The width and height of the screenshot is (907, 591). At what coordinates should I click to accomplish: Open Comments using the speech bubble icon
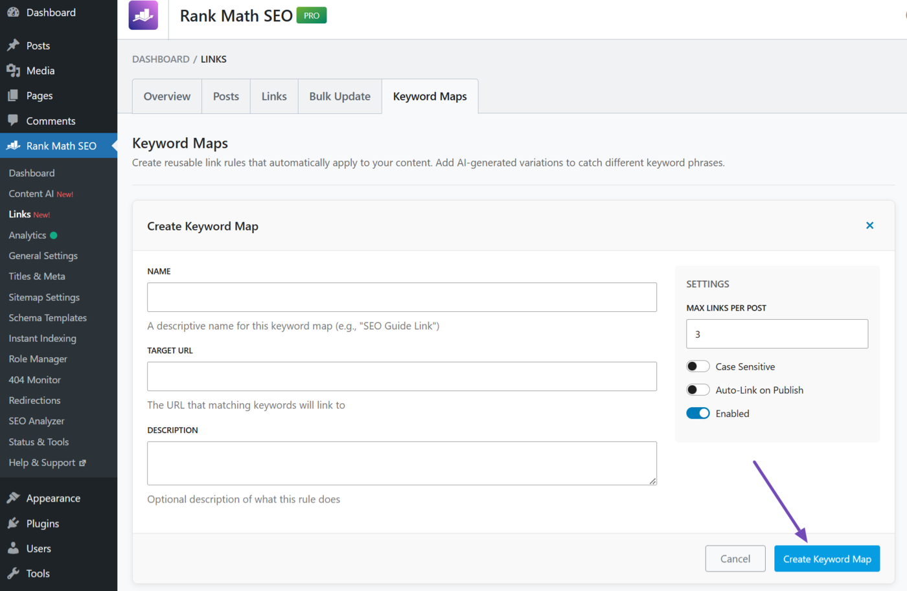coord(14,120)
